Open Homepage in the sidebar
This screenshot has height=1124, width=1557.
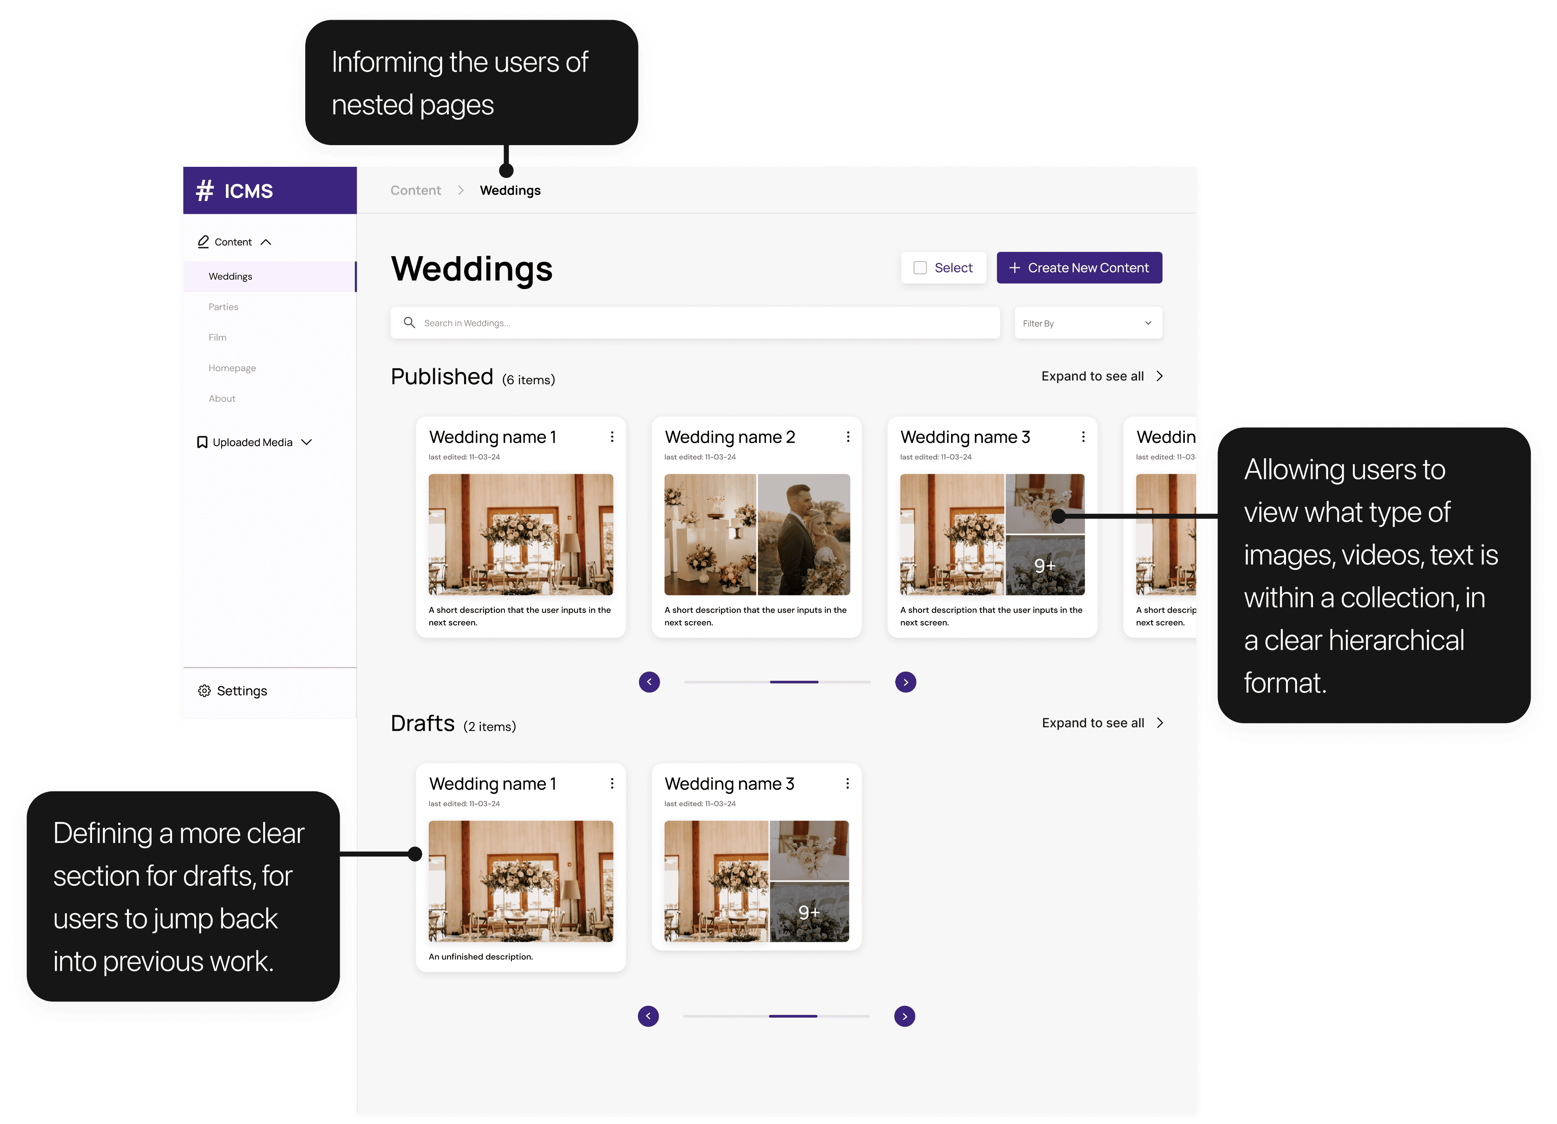[x=232, y=368]
